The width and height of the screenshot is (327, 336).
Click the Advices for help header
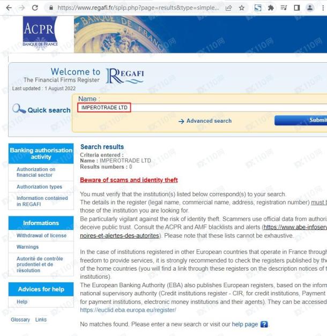[x=41, y=289]
